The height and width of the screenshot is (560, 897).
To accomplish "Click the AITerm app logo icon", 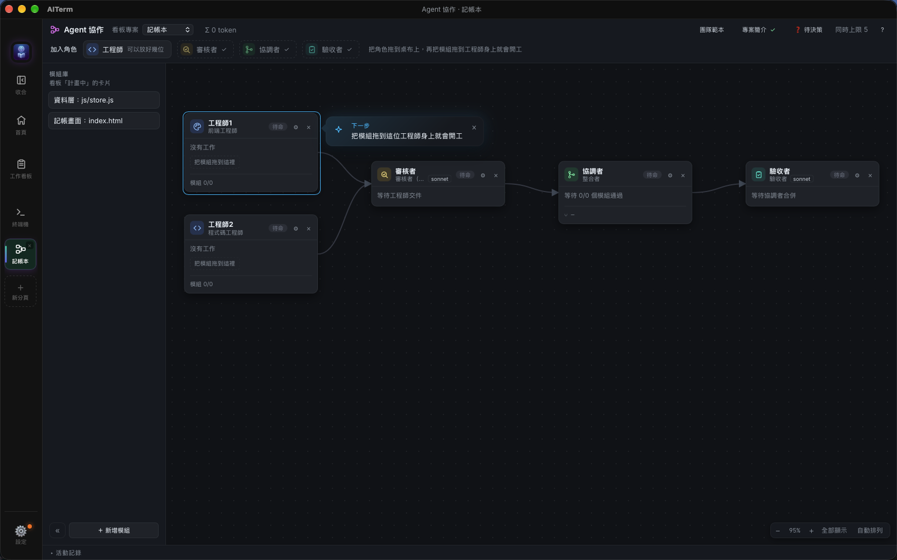I will pyautogui.click(x=21, y=52).
